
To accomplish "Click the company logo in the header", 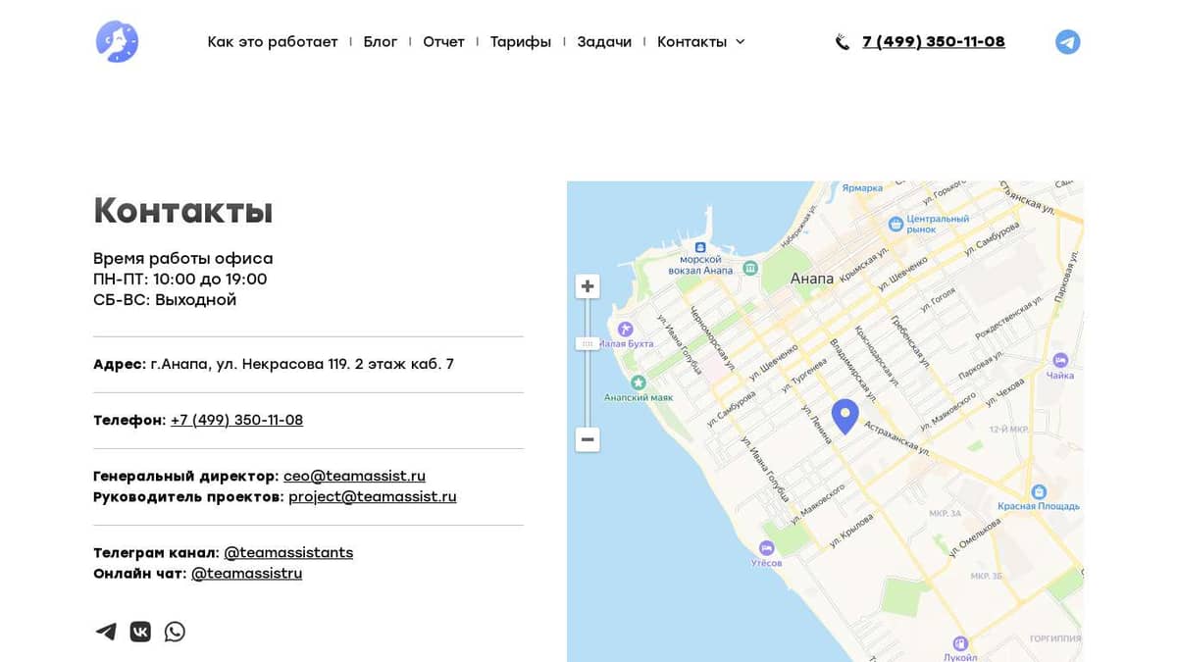I will click(117, 41).
